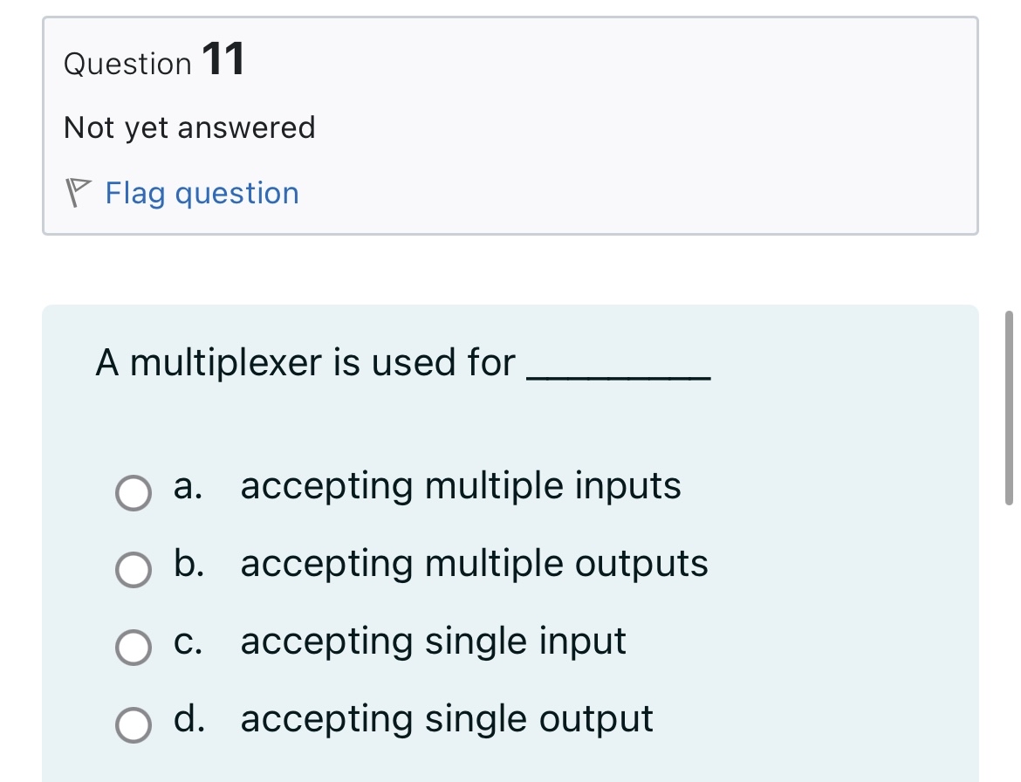The height and width of the screenshot is (782, 1021).
Task: Select answer 'accepting single input'
Action: click(x=432, y=641)
